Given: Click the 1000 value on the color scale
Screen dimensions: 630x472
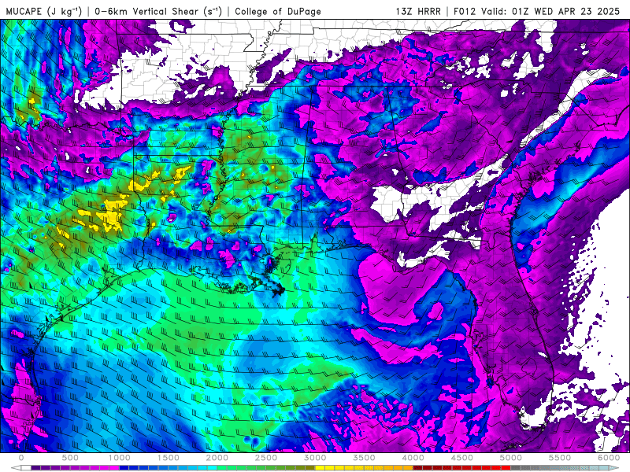Looking at the screenshot, I should click(120, 458).
